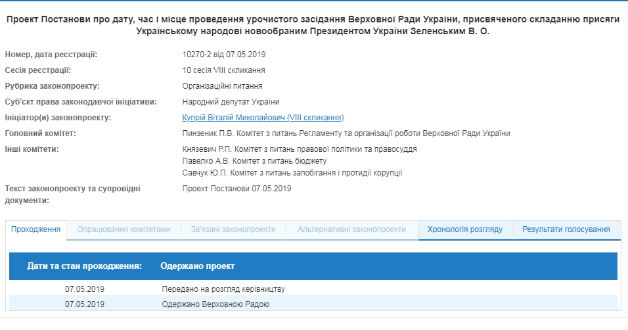Click committee entry Савчук Ю.П. on corruption

tap(292, 173)
